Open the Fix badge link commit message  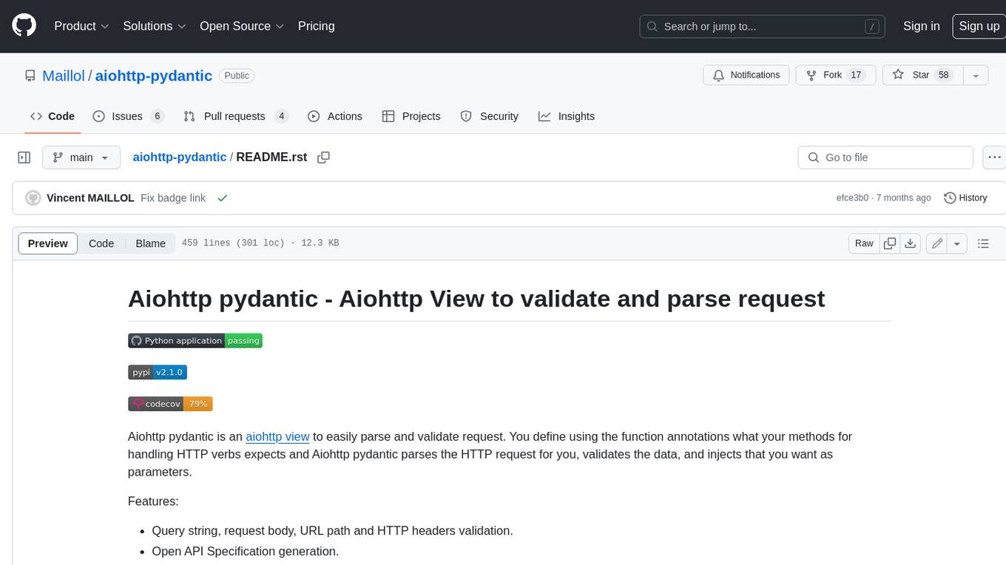(173, 198)
